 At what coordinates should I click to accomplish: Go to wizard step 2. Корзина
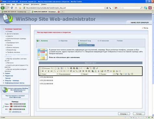(x=63, y=41)
